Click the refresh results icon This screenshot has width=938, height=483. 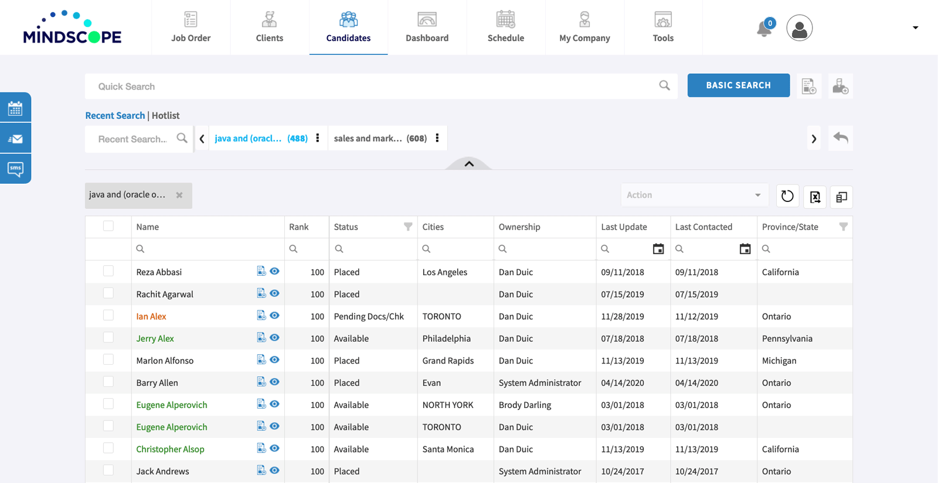click(787, 196)
